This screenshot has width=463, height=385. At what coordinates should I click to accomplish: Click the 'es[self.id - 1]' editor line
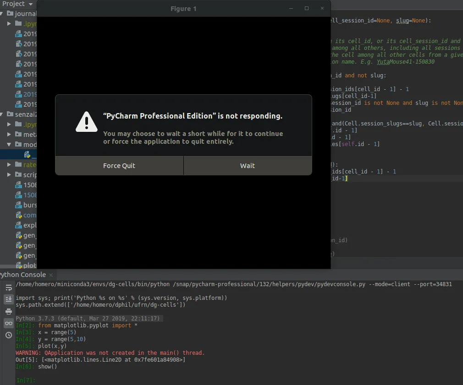coord(355,144)
